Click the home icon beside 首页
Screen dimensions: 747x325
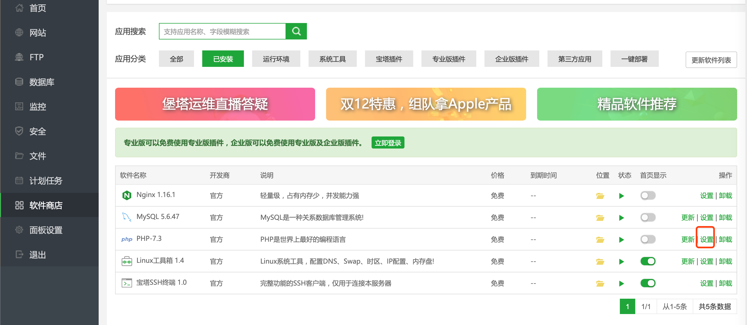[x=19, y=8]
